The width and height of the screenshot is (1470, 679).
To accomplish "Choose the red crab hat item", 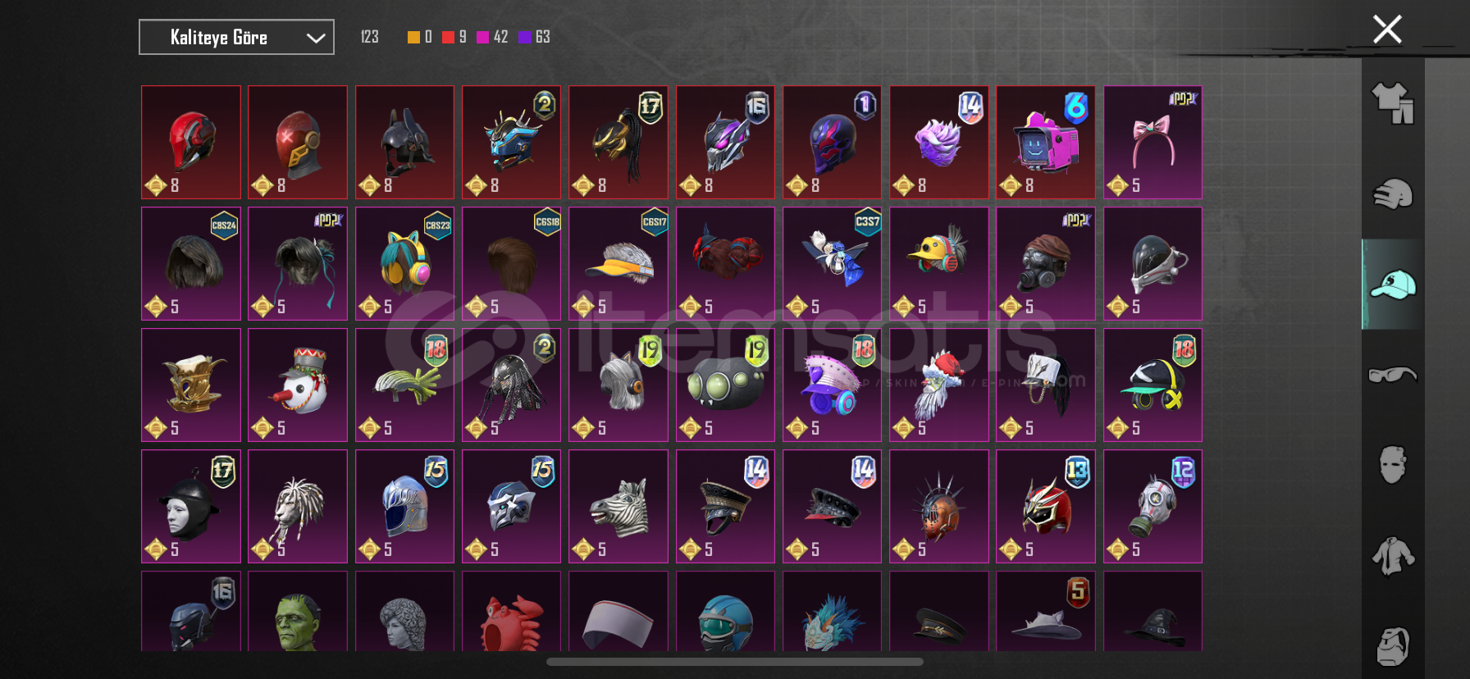I will 511,612.
